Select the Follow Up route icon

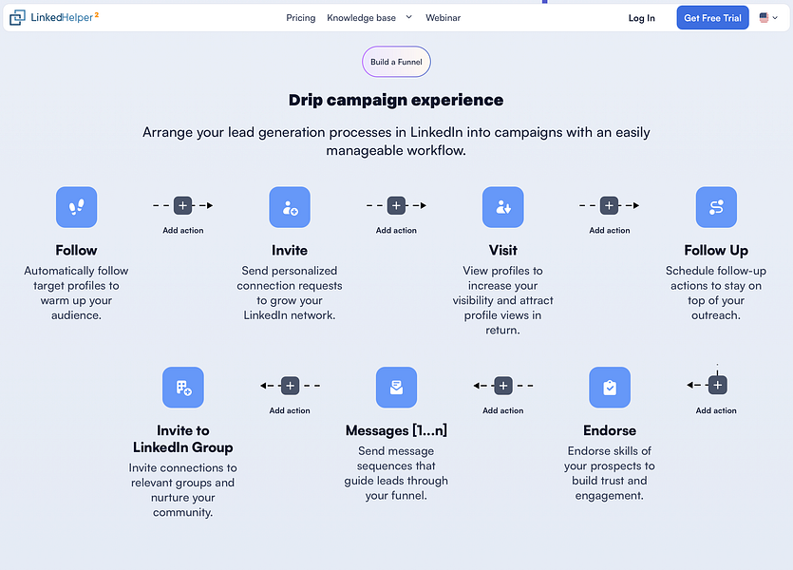[x=716, y=207]
